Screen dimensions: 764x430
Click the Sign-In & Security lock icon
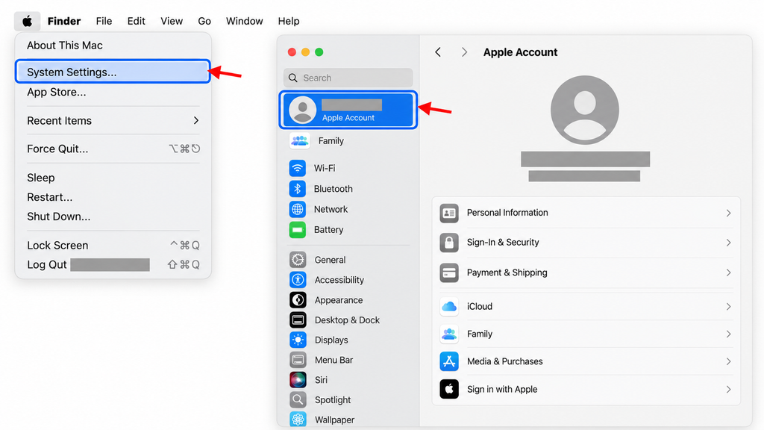(x=449, y=243)
